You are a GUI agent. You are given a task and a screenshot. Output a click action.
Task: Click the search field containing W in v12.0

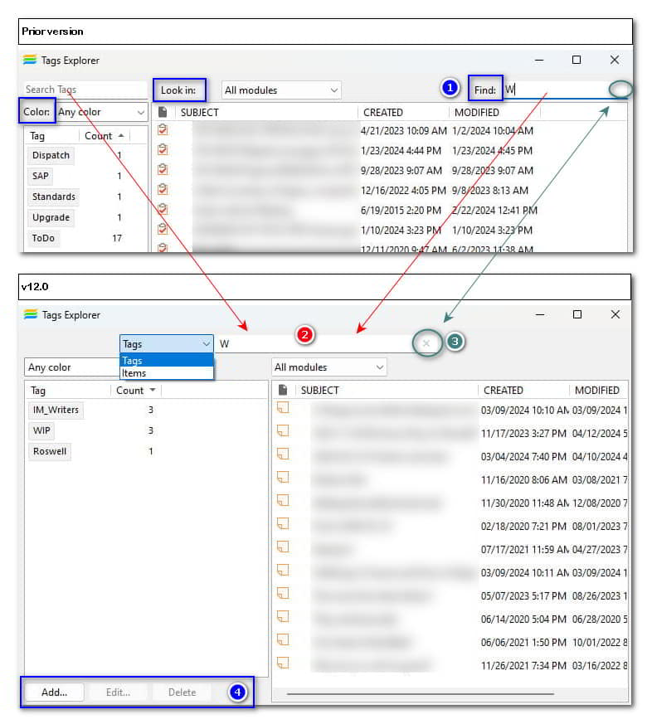click(x=316, y=344)
